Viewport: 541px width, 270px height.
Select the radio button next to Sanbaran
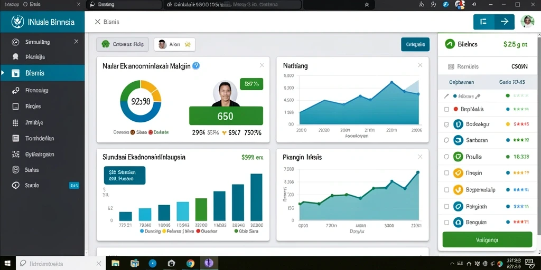click(446, 140)
